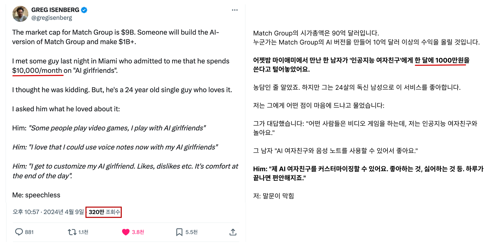Click the "Me: speechless" line
Viewport: 500px width, 251px height.
(36, 195)
